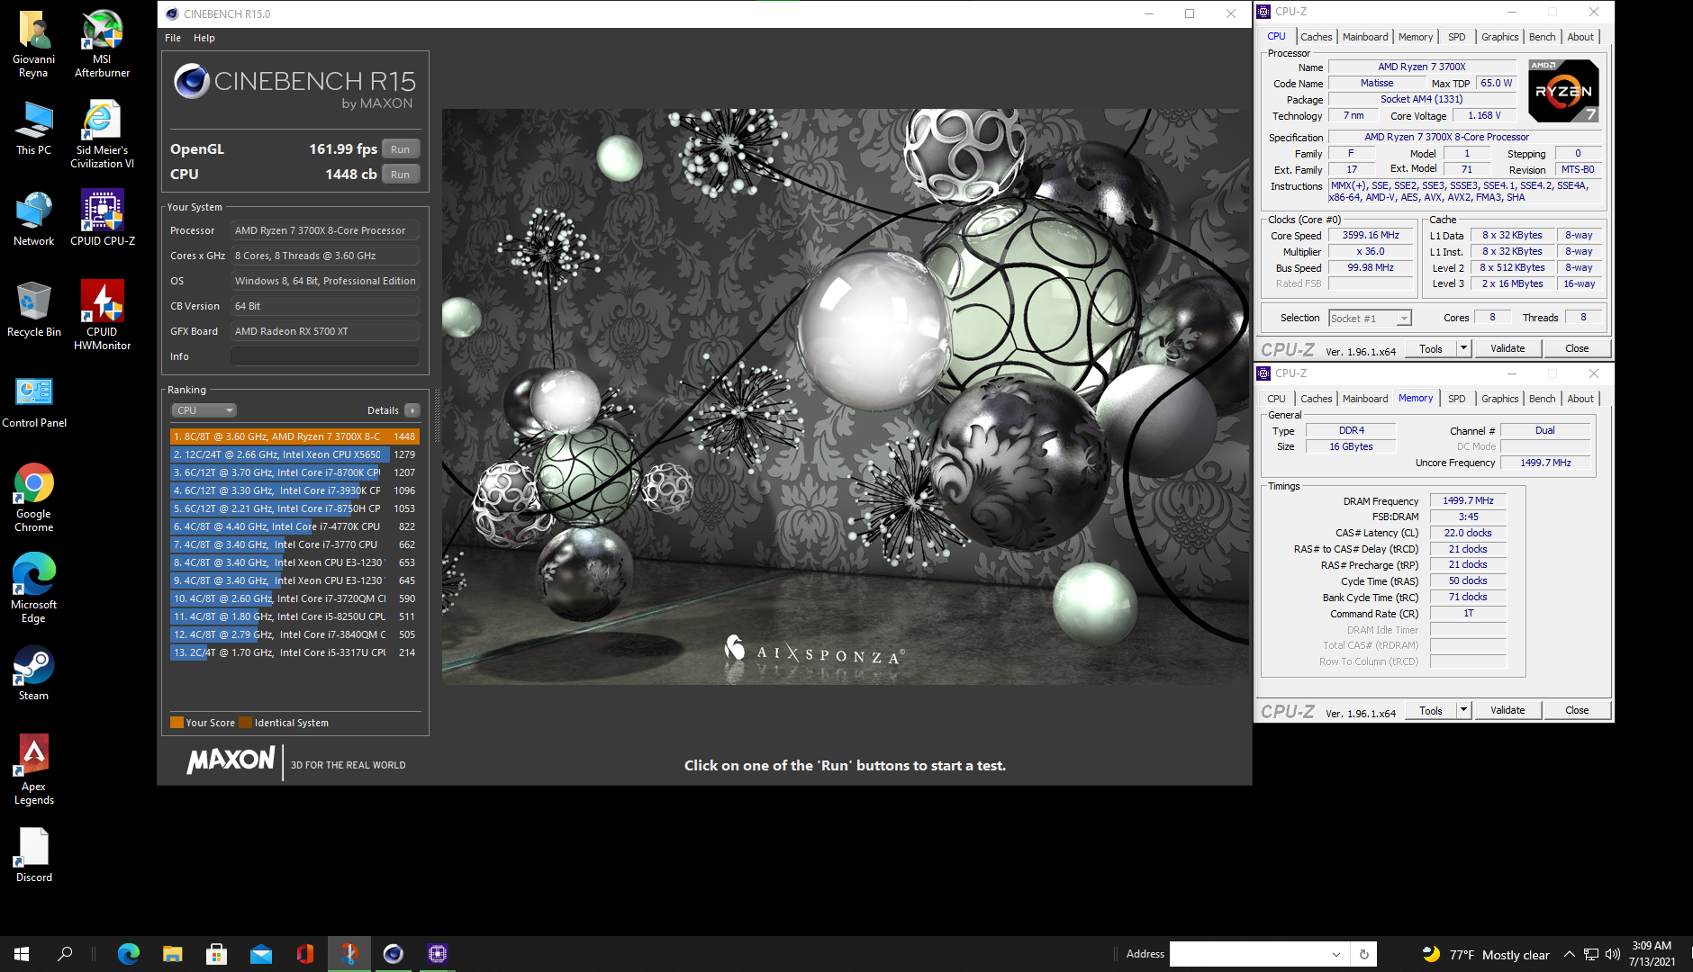Screen dimensions: 1693x972
Task: Click taskbar search magnifier
Action: pyautogui.click(x=65, y=954)
